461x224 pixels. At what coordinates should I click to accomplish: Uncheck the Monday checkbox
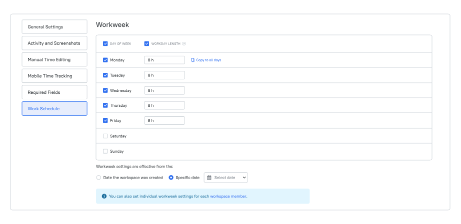tap(105, 60)
